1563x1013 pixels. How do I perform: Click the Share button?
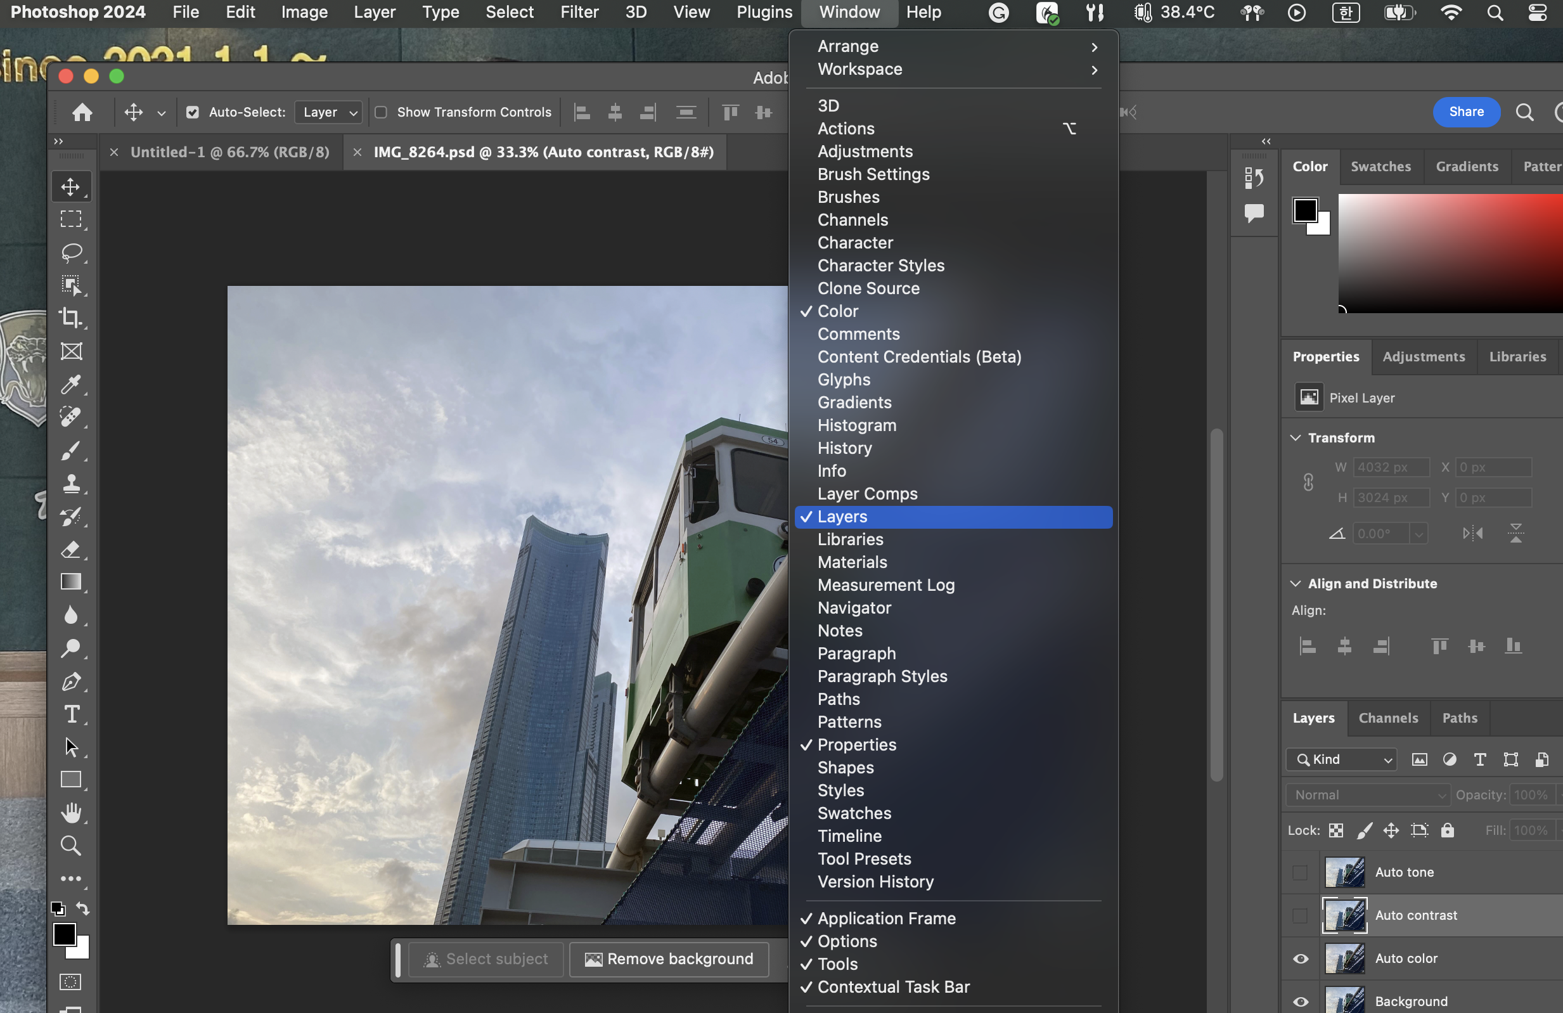pyautogui.click(x=1466, y=112)
